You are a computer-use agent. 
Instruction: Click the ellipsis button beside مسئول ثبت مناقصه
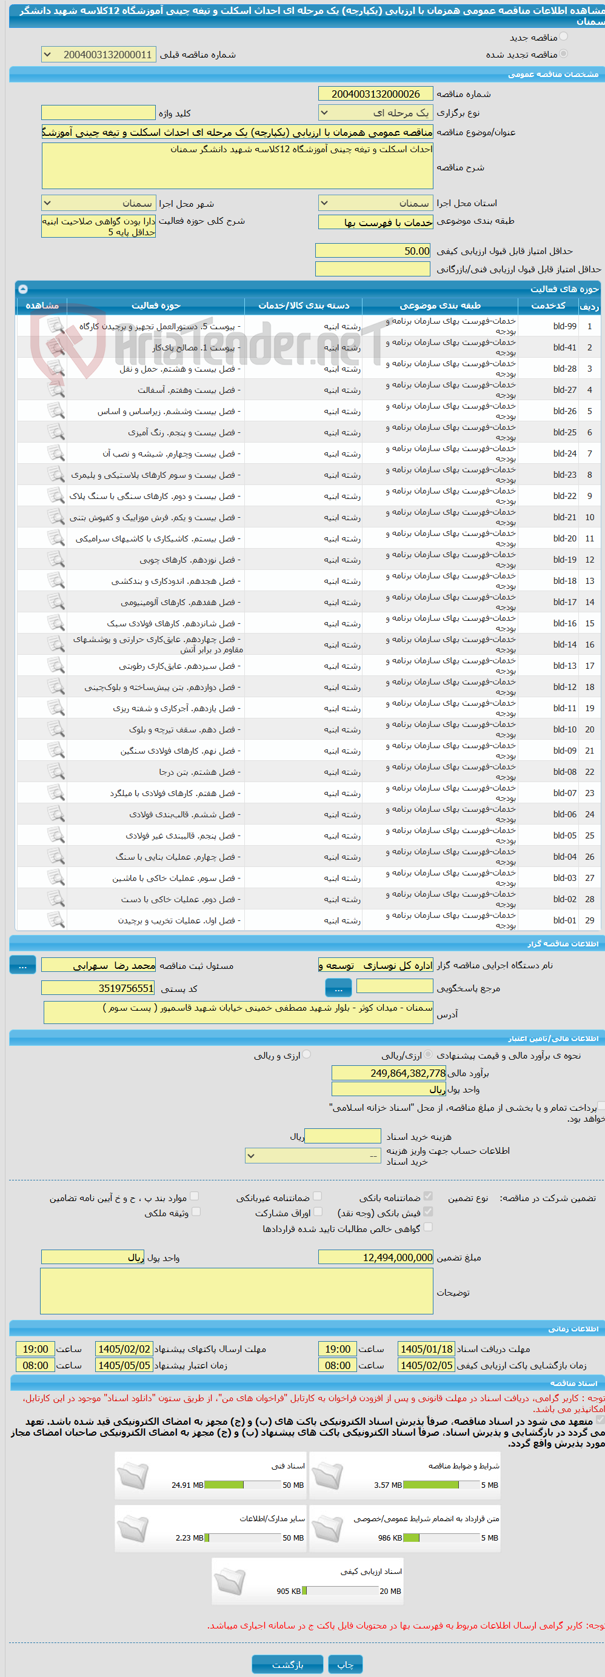23,965
